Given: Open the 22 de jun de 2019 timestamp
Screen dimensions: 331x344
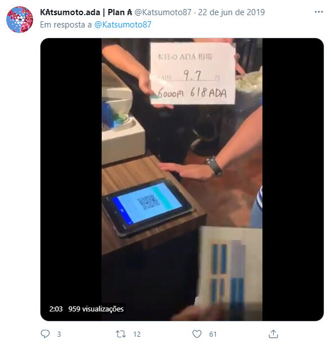Looking at the screenshot, I should tap(232, 12).
